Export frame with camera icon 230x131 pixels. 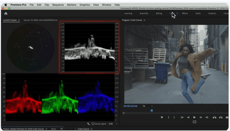pyautogui.click(x=227, y=117)
